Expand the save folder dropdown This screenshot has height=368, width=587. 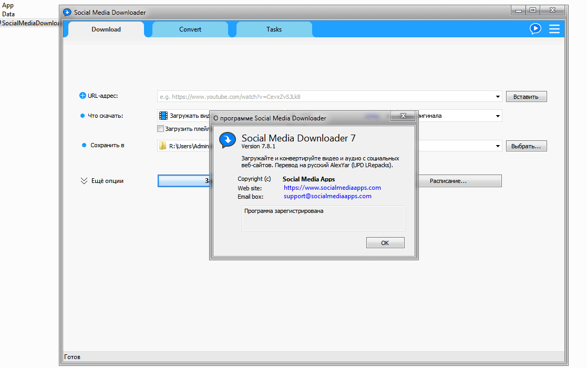497,146
